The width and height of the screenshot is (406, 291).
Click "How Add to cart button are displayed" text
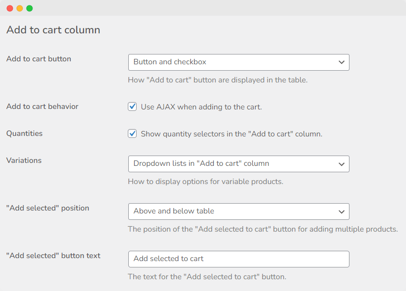[x=218, y=80]
